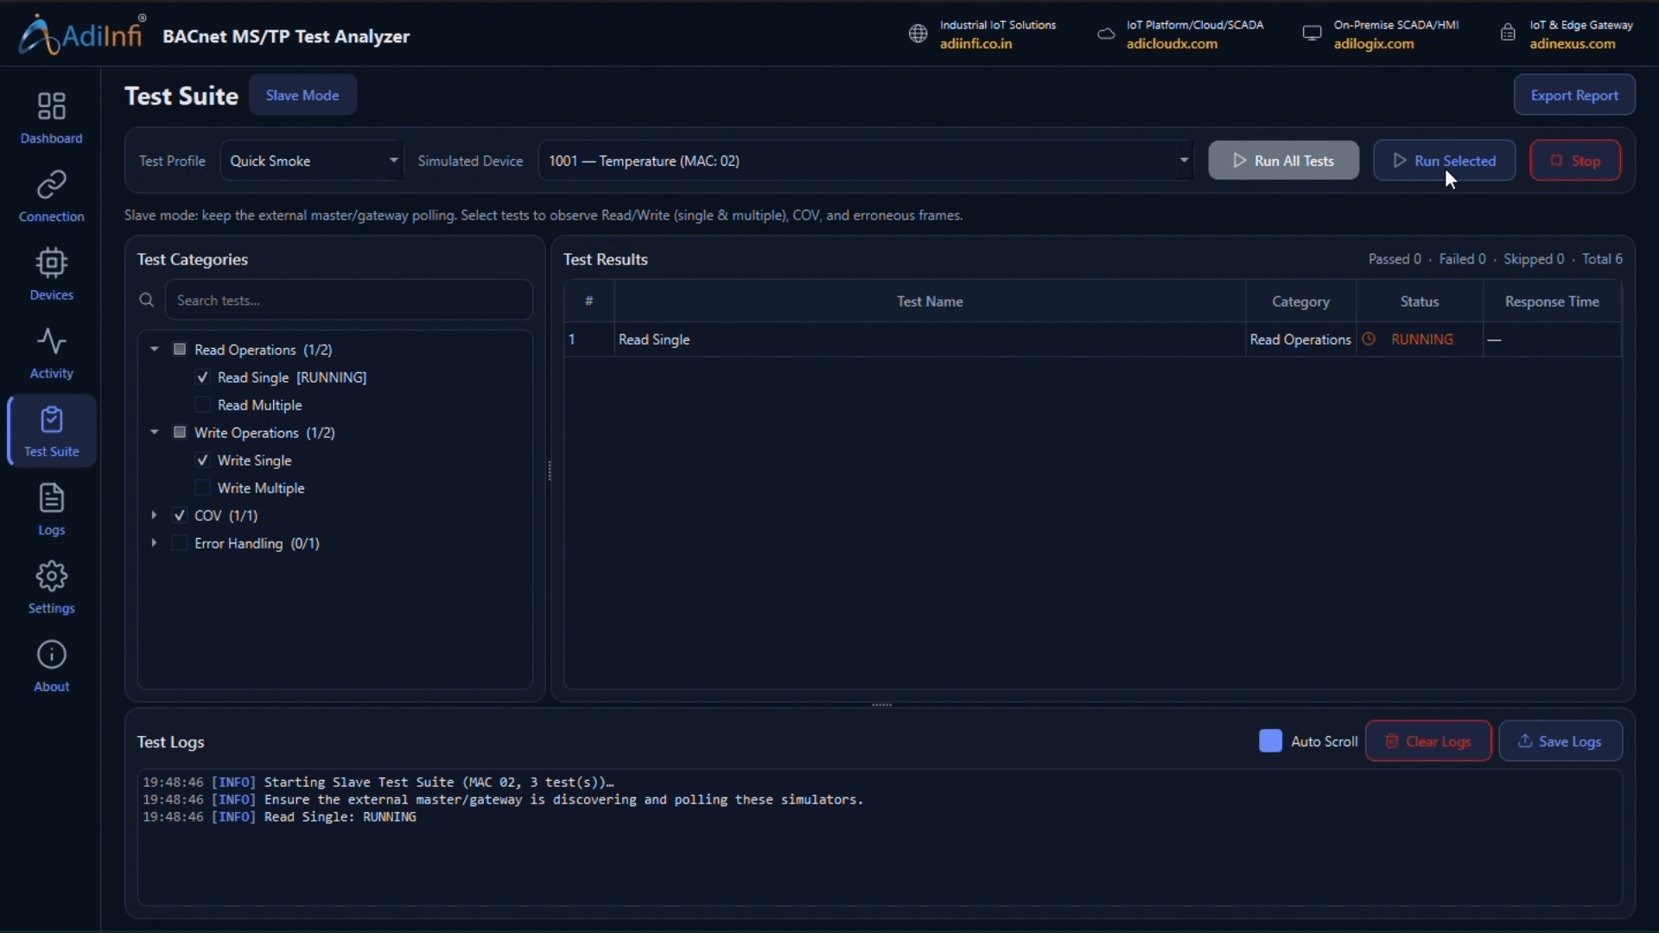Click the Test Name column header
This screenshot has height=933, width=1659.
(930, 301)
